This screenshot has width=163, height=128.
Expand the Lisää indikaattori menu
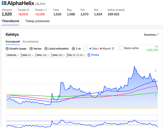coord(57,49)
